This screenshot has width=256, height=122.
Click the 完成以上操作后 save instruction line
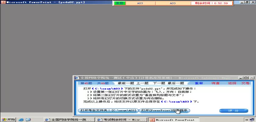click(141, 102)
